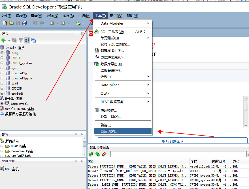Expand the oracle12g connection node
Viewport: 249px width, 189px height.
[2, 73]
